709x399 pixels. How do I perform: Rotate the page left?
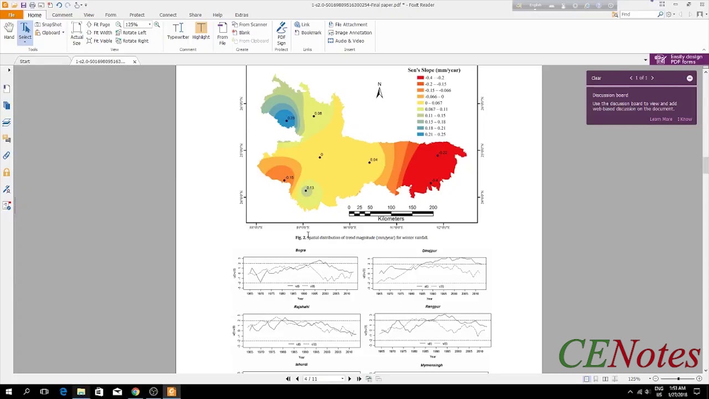(131, 33)
